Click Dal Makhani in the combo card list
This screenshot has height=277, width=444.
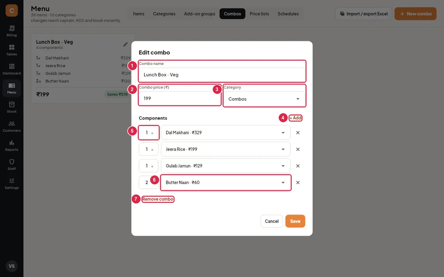(x=57, y=58)
